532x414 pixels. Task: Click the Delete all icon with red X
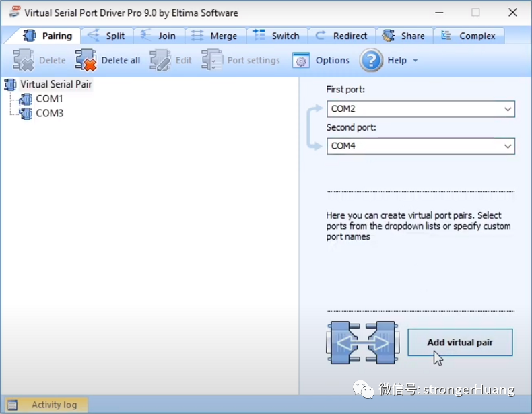pos(86,60)
